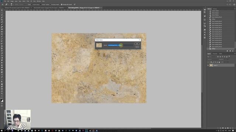
Task: Select the Move tool in the toolbar
Action: (2, 10)
